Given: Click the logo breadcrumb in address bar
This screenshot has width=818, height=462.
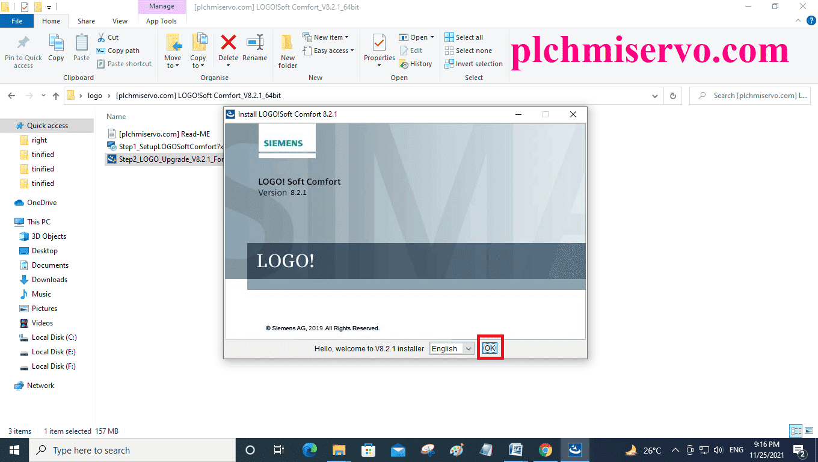Looking at the screenshot, I should (x=95, y=96).
